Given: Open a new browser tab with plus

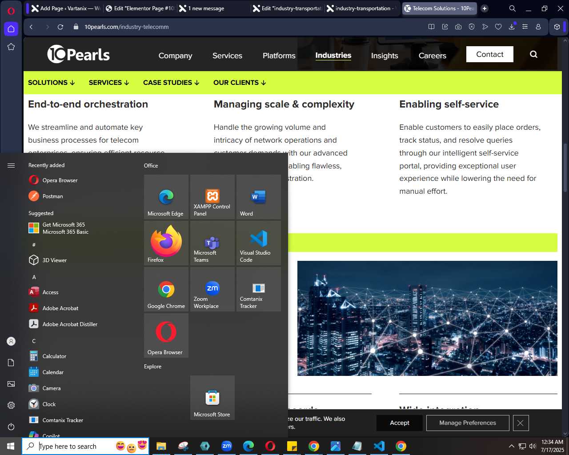Looking at the screenshot, I should [x=485, y=8].
